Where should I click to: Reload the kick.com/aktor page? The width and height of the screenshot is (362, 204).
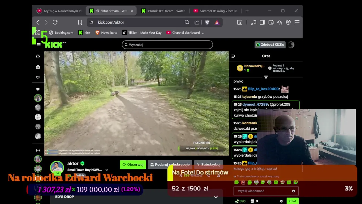(55, 22)
